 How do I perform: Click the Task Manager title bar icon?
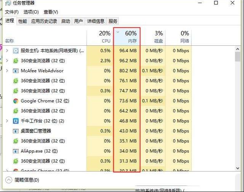point(8,3)
